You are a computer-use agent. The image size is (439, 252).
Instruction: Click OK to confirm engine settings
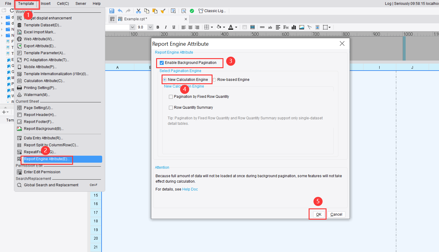tap(318, 214)
